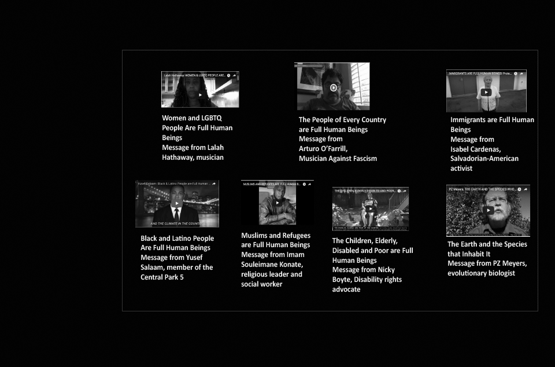Click Watch Later icon on Lalah Hathaway video
Screen dimensions: 555x367
click(228, 75)
